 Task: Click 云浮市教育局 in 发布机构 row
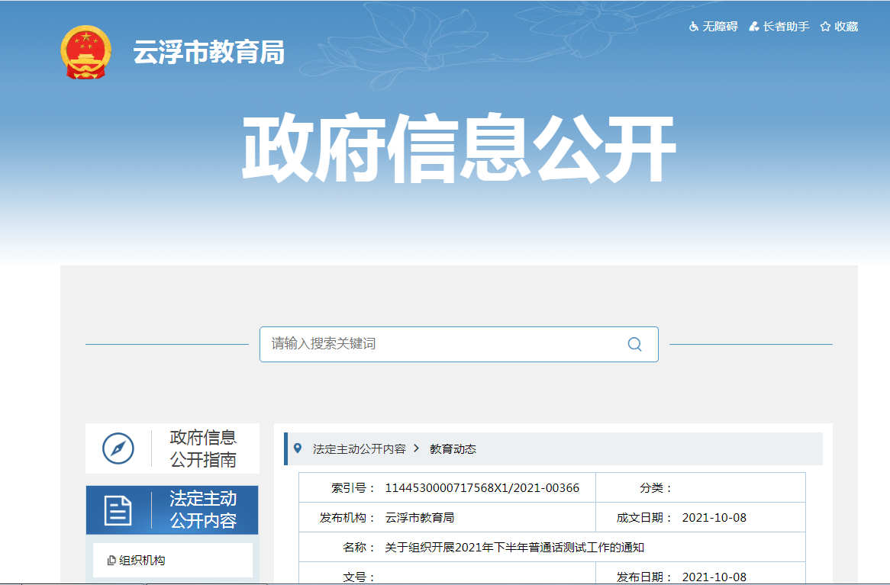pos(420,517)
